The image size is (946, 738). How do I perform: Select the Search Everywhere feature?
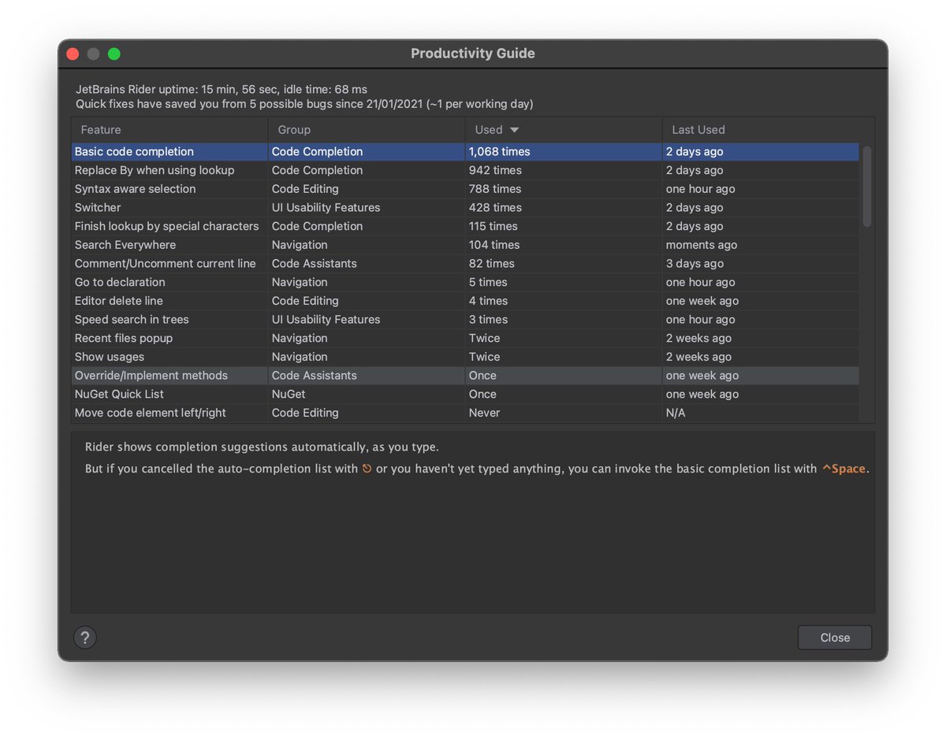465,245
